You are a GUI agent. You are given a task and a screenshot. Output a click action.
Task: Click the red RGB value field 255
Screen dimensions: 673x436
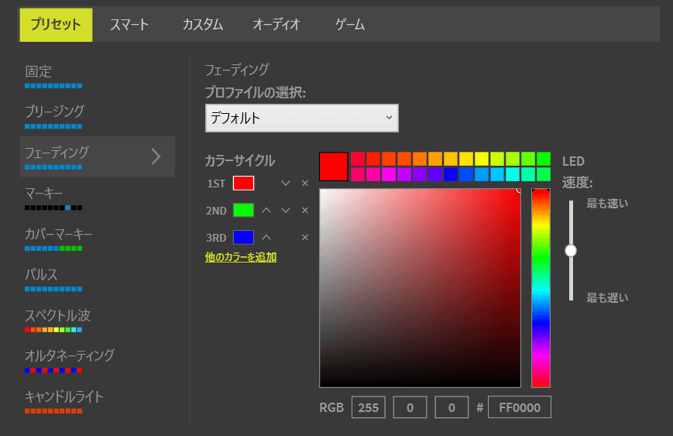[369, 407]
